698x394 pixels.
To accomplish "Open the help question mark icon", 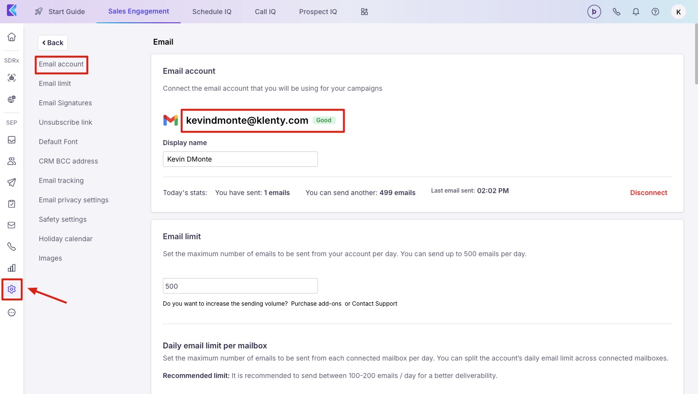I will click(655, 12).
